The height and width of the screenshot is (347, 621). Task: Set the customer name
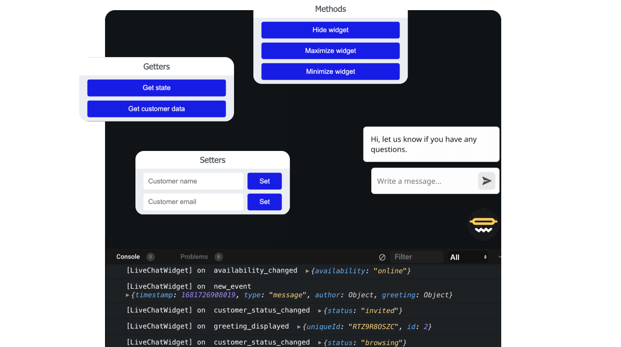pos(264,181)
